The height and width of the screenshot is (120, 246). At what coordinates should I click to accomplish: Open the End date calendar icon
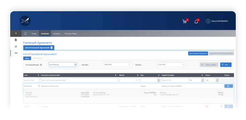183,64
